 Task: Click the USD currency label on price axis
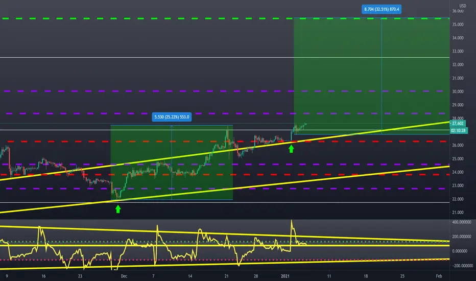point(462,6)
